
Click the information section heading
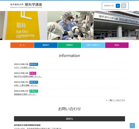[x=69, y=56]
